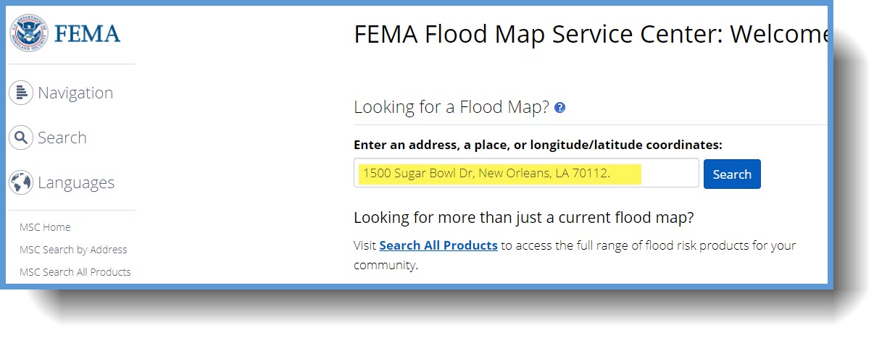Click the 'Enter an address, a place' label
This screenshot has width=895, height=351.
[538, 145]
